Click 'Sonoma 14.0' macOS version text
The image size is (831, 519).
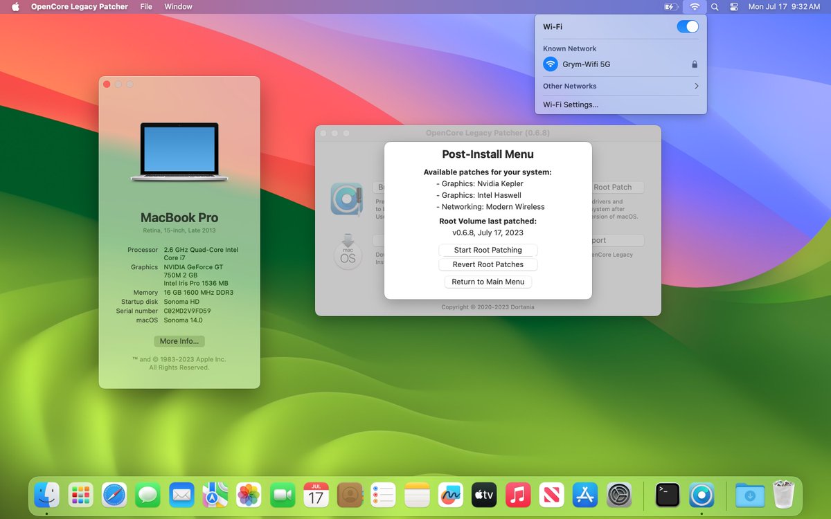point(183,320)
